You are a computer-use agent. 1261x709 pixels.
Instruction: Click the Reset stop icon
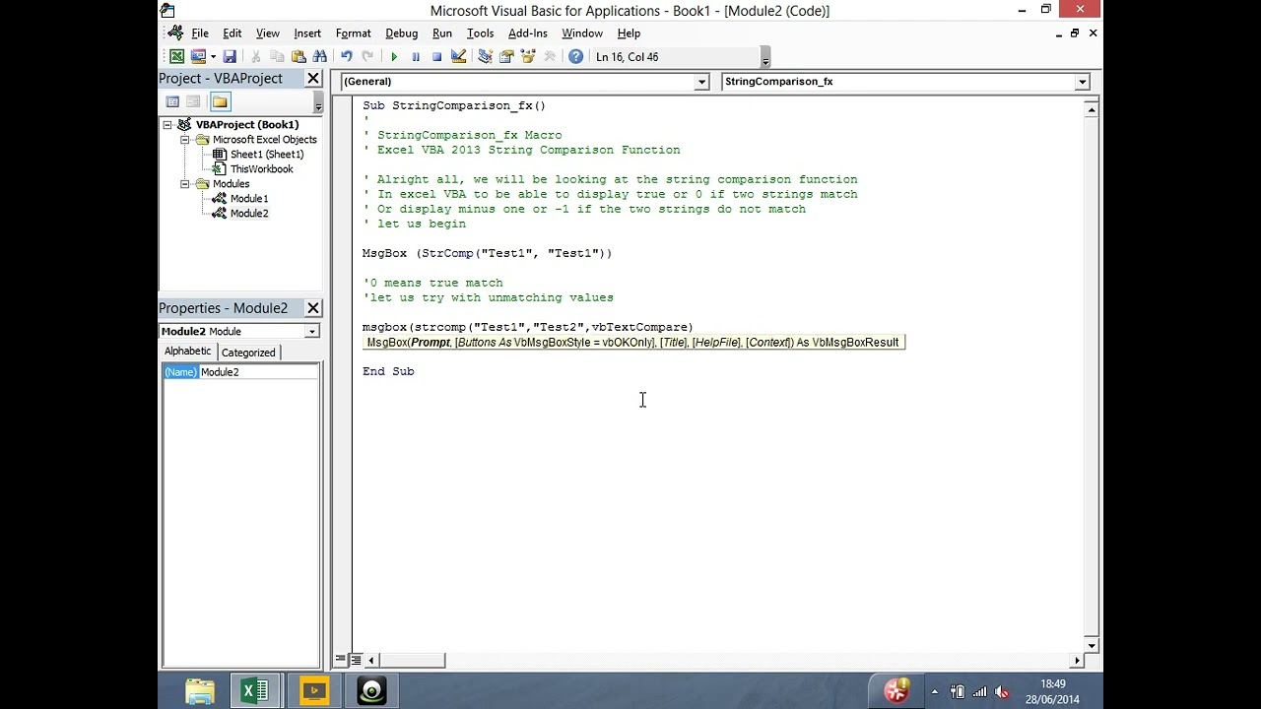(436, 57)
